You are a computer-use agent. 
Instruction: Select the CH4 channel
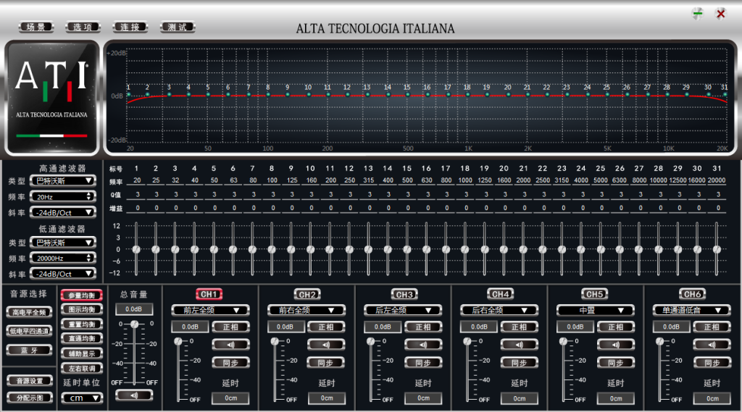[500, 294]
